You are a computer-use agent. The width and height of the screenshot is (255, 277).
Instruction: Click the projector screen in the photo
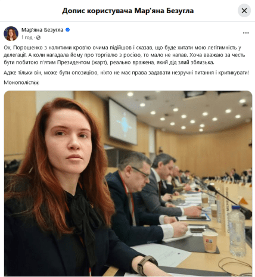123,122
